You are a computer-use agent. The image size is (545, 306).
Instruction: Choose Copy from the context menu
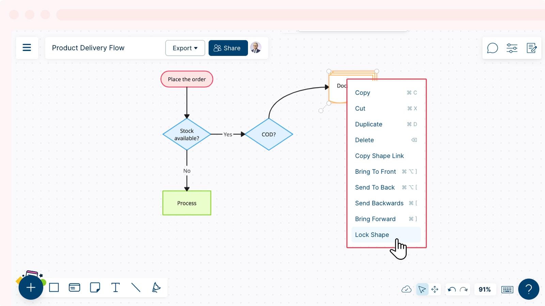pos(386,93)
